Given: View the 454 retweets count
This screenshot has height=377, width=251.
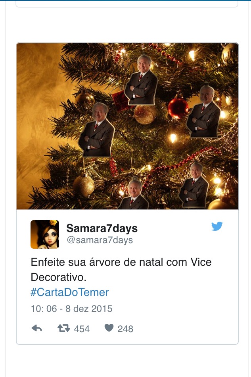Looking at the screenshot, I should [82, 329].
